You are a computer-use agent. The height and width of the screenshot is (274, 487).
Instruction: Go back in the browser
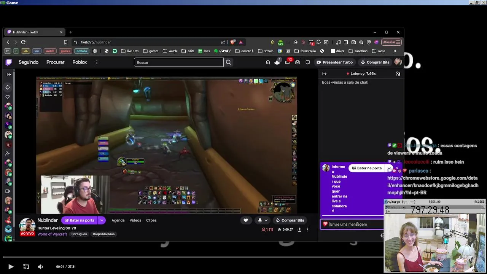pos(8,42)
